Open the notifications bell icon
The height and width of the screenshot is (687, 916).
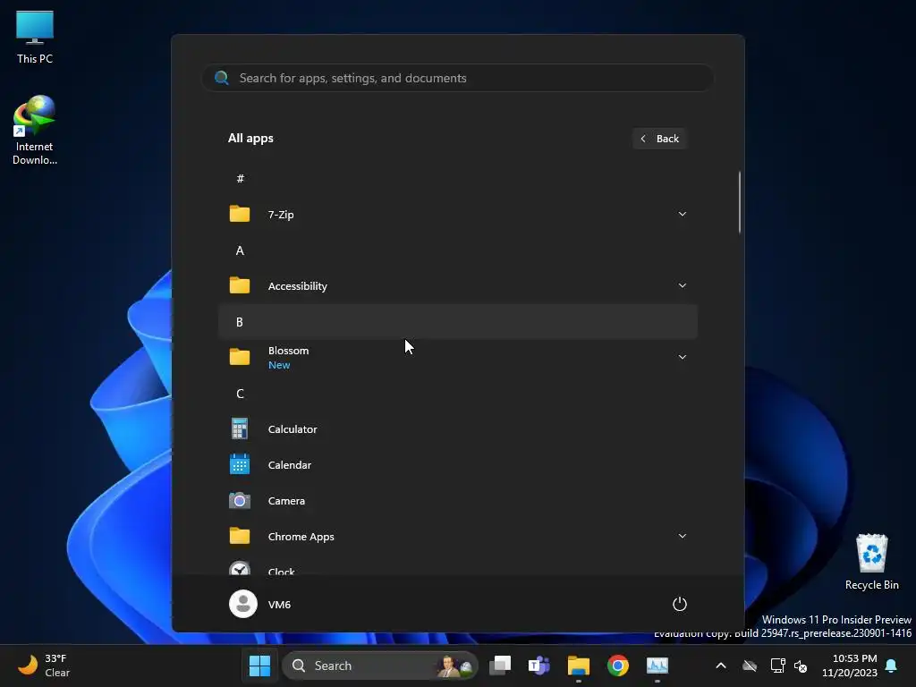(892, 666)
